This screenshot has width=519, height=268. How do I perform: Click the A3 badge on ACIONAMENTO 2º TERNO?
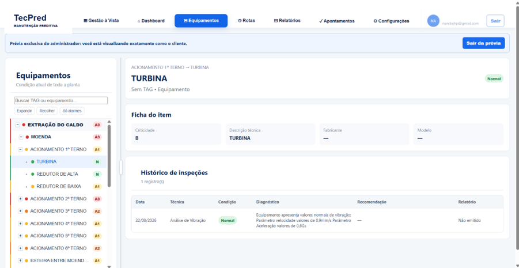[97, 199]
